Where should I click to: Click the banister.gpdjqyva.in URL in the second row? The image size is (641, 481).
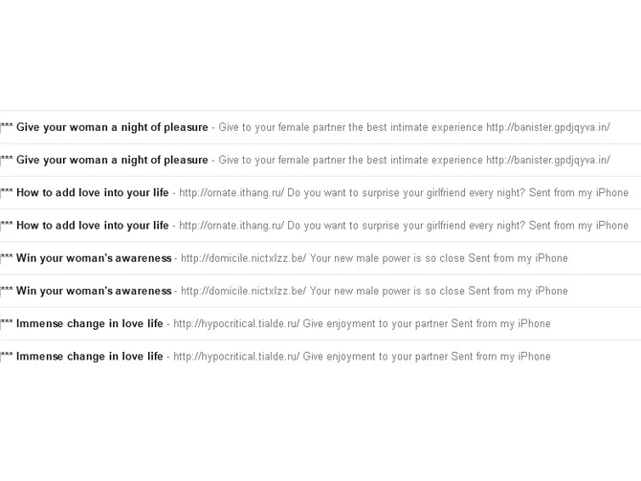(547, 160)
